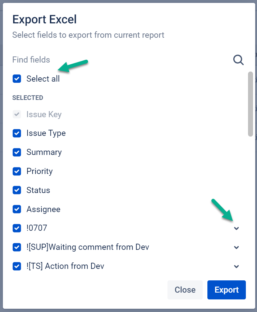Click the Assignee field label
Viewport: 257px width, 312px height.
click(x=43, y=209)
